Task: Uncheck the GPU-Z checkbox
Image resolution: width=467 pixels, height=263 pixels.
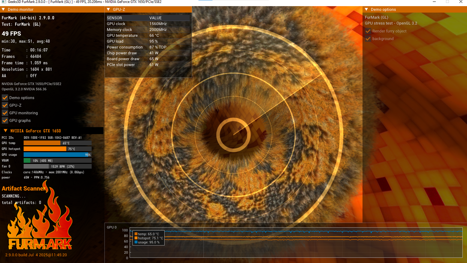Action: pyautogui.click(x=5, y=105)
